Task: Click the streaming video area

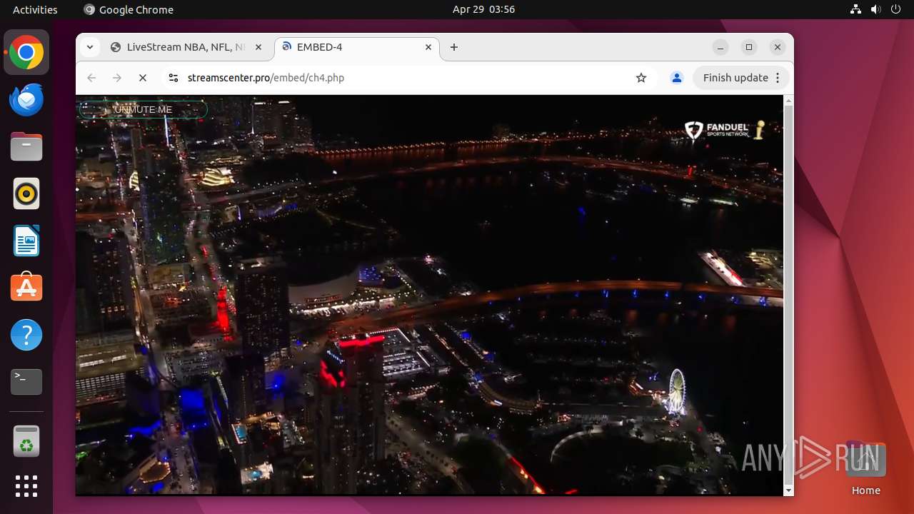Action: (x=429, y=295)
